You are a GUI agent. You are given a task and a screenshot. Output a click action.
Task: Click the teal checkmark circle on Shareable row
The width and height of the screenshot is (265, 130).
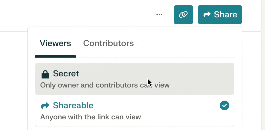click(x=224, y=106)
